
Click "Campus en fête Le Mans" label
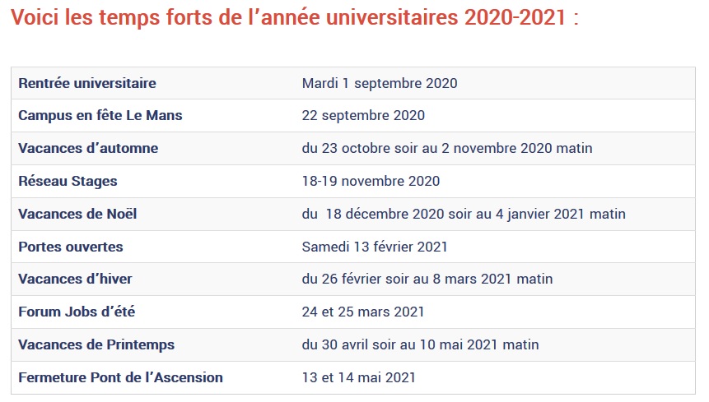pos(100,116)
